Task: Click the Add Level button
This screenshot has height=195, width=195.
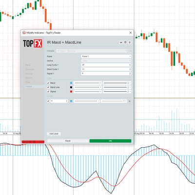Action: 54,134
